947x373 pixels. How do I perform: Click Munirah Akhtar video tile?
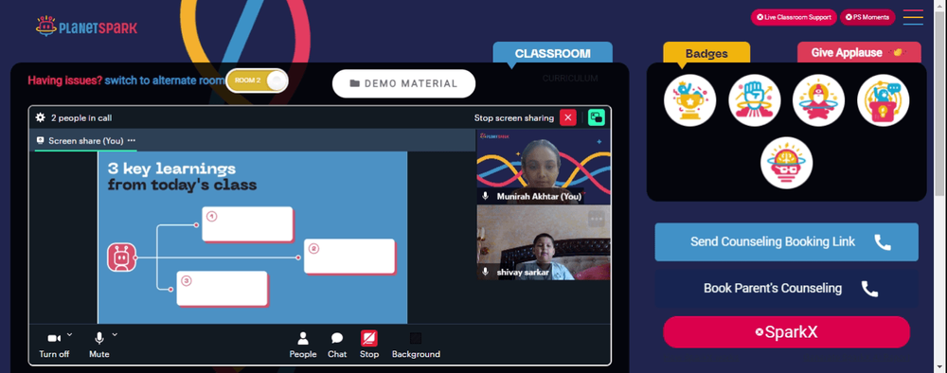[544, 168]
